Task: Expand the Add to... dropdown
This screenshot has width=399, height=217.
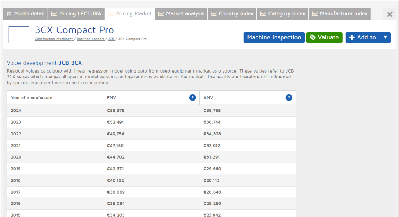Action: click(x=368, y=37)
